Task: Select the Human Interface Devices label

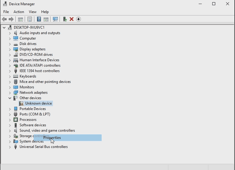Action: click(x=39, y=60)
